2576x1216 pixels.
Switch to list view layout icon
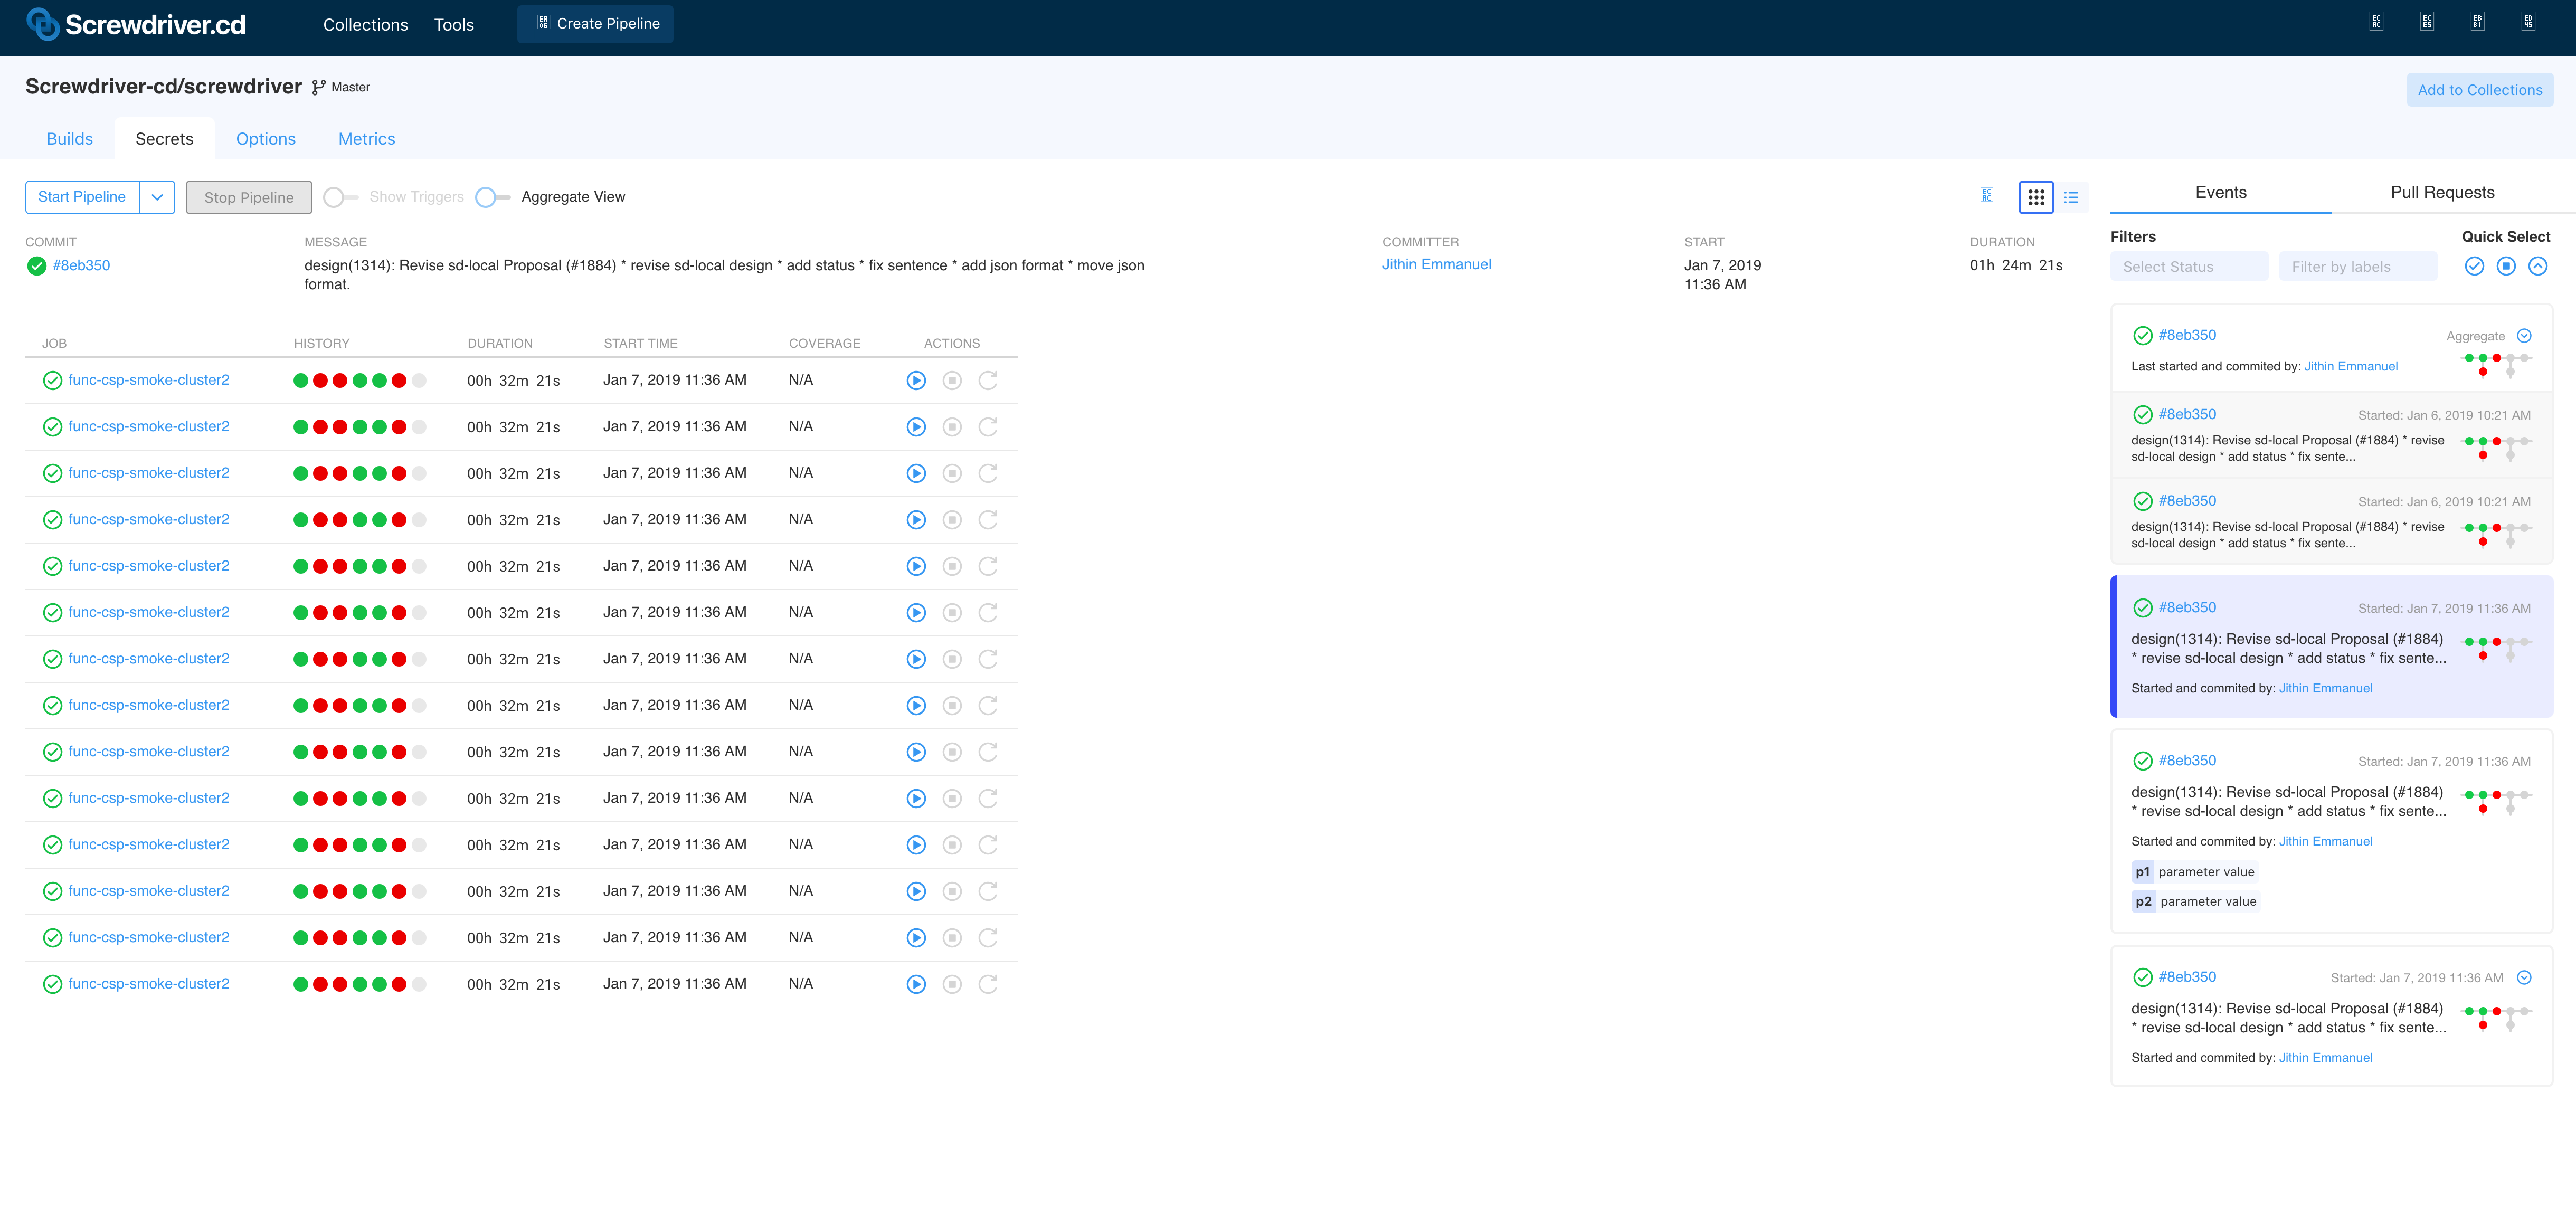point(2071,197)
